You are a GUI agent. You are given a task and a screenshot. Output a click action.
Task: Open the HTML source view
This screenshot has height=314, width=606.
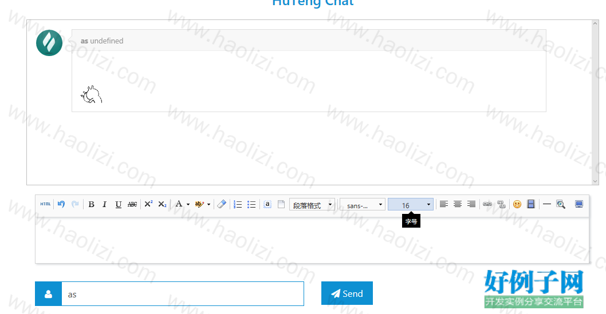click(45, 204)
